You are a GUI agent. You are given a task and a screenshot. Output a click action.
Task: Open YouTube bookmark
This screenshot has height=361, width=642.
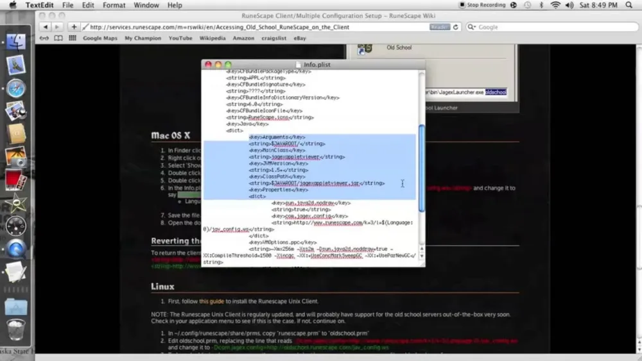tap(180, 38)
